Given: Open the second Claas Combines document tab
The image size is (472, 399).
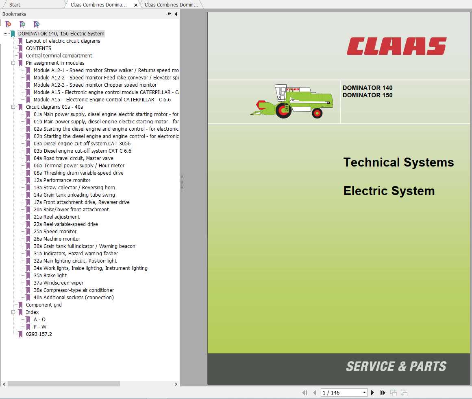Looking at the screenshot, I should point(171,4).
